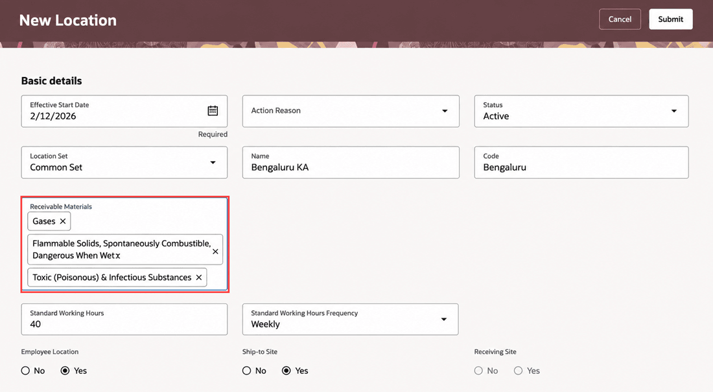The height and width of the screenshot is (392, 713).
Task: Click the Gases chip label
Action: click(x=43, y=221)
